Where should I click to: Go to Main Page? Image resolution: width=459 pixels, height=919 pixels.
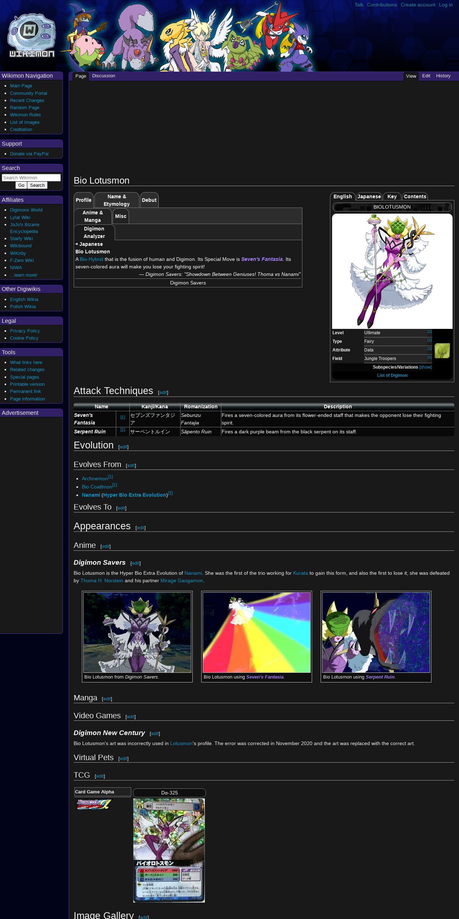coord(21,86)
